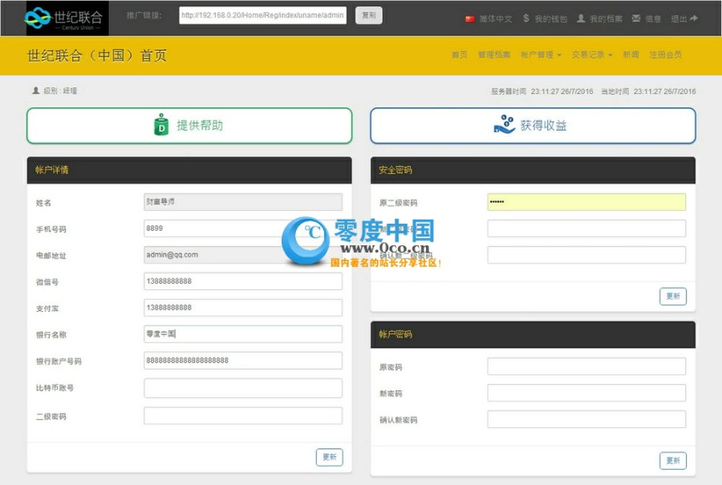Click 更新 under the 帐户详情 form
This screenshot has height=485, width=722.
click(x=329, y=457)
